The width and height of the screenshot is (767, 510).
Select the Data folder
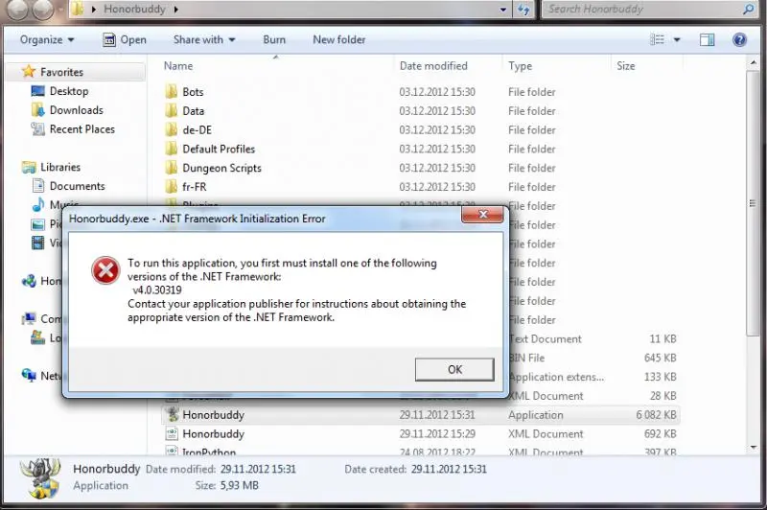click(x=194, y=110)
